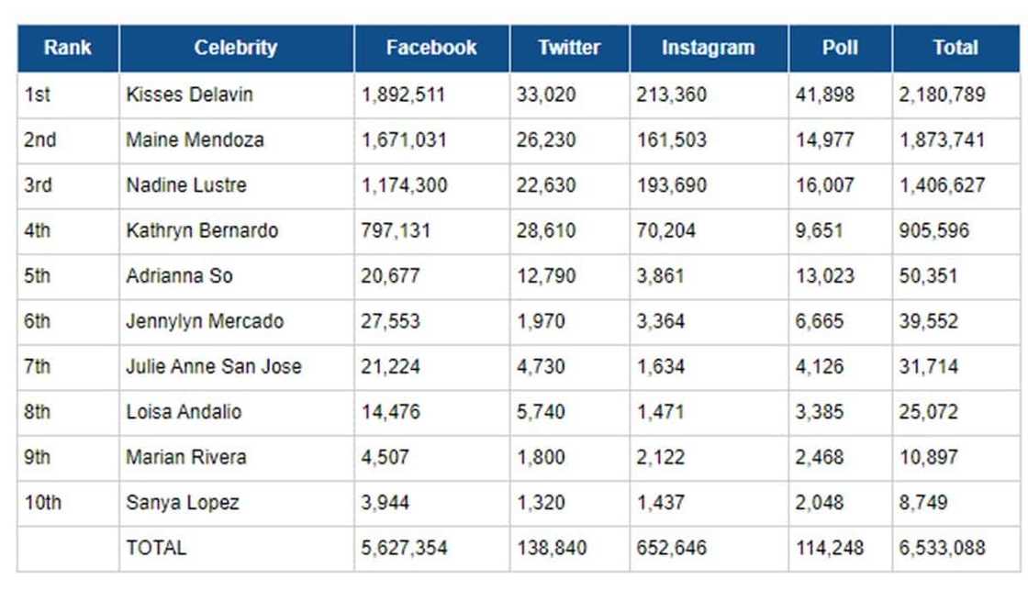Click the Total column header

(x=955, y=48)
